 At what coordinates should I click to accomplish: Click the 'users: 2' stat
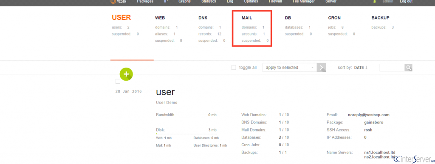[121, 27]
